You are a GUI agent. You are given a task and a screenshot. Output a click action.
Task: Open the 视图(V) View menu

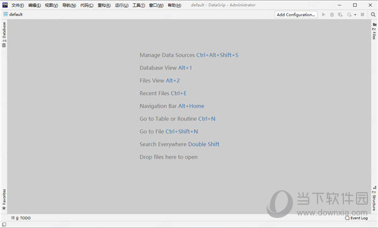(x=52, y=5)
